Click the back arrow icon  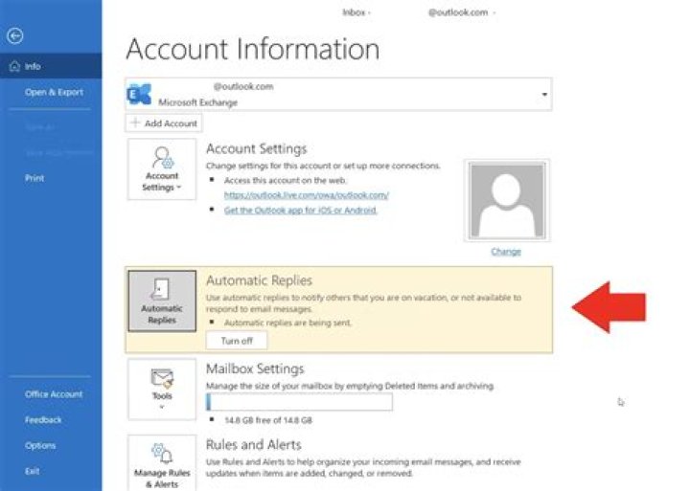pyautogui.click(x=13, y=36)
